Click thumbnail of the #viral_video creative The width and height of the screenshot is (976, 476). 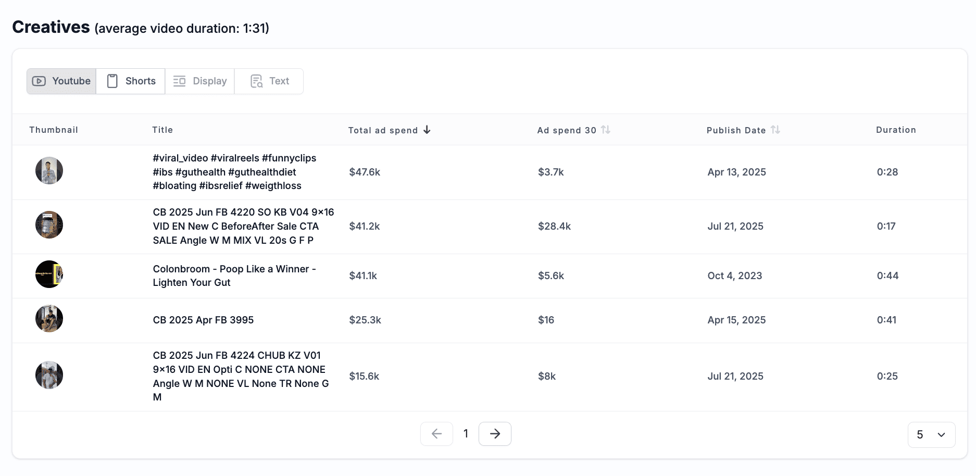click(49, 171)
